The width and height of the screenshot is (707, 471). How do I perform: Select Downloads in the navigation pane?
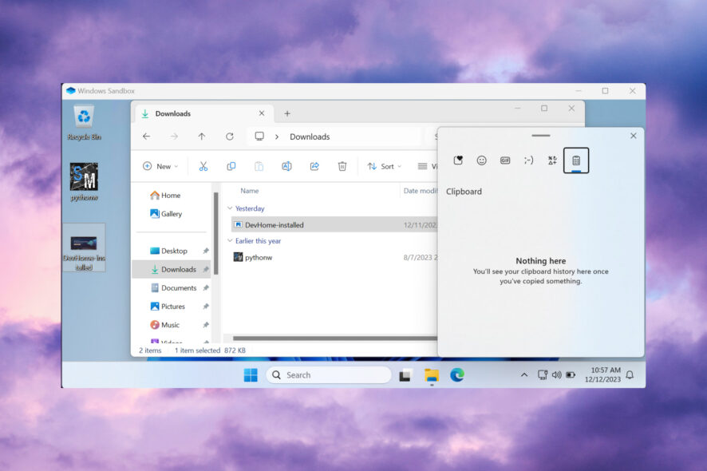click(x=172, y=269)
